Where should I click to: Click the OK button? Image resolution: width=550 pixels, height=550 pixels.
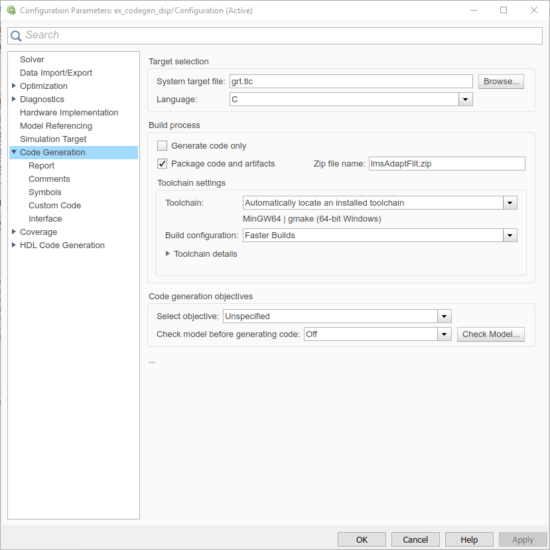pos(362,540)
